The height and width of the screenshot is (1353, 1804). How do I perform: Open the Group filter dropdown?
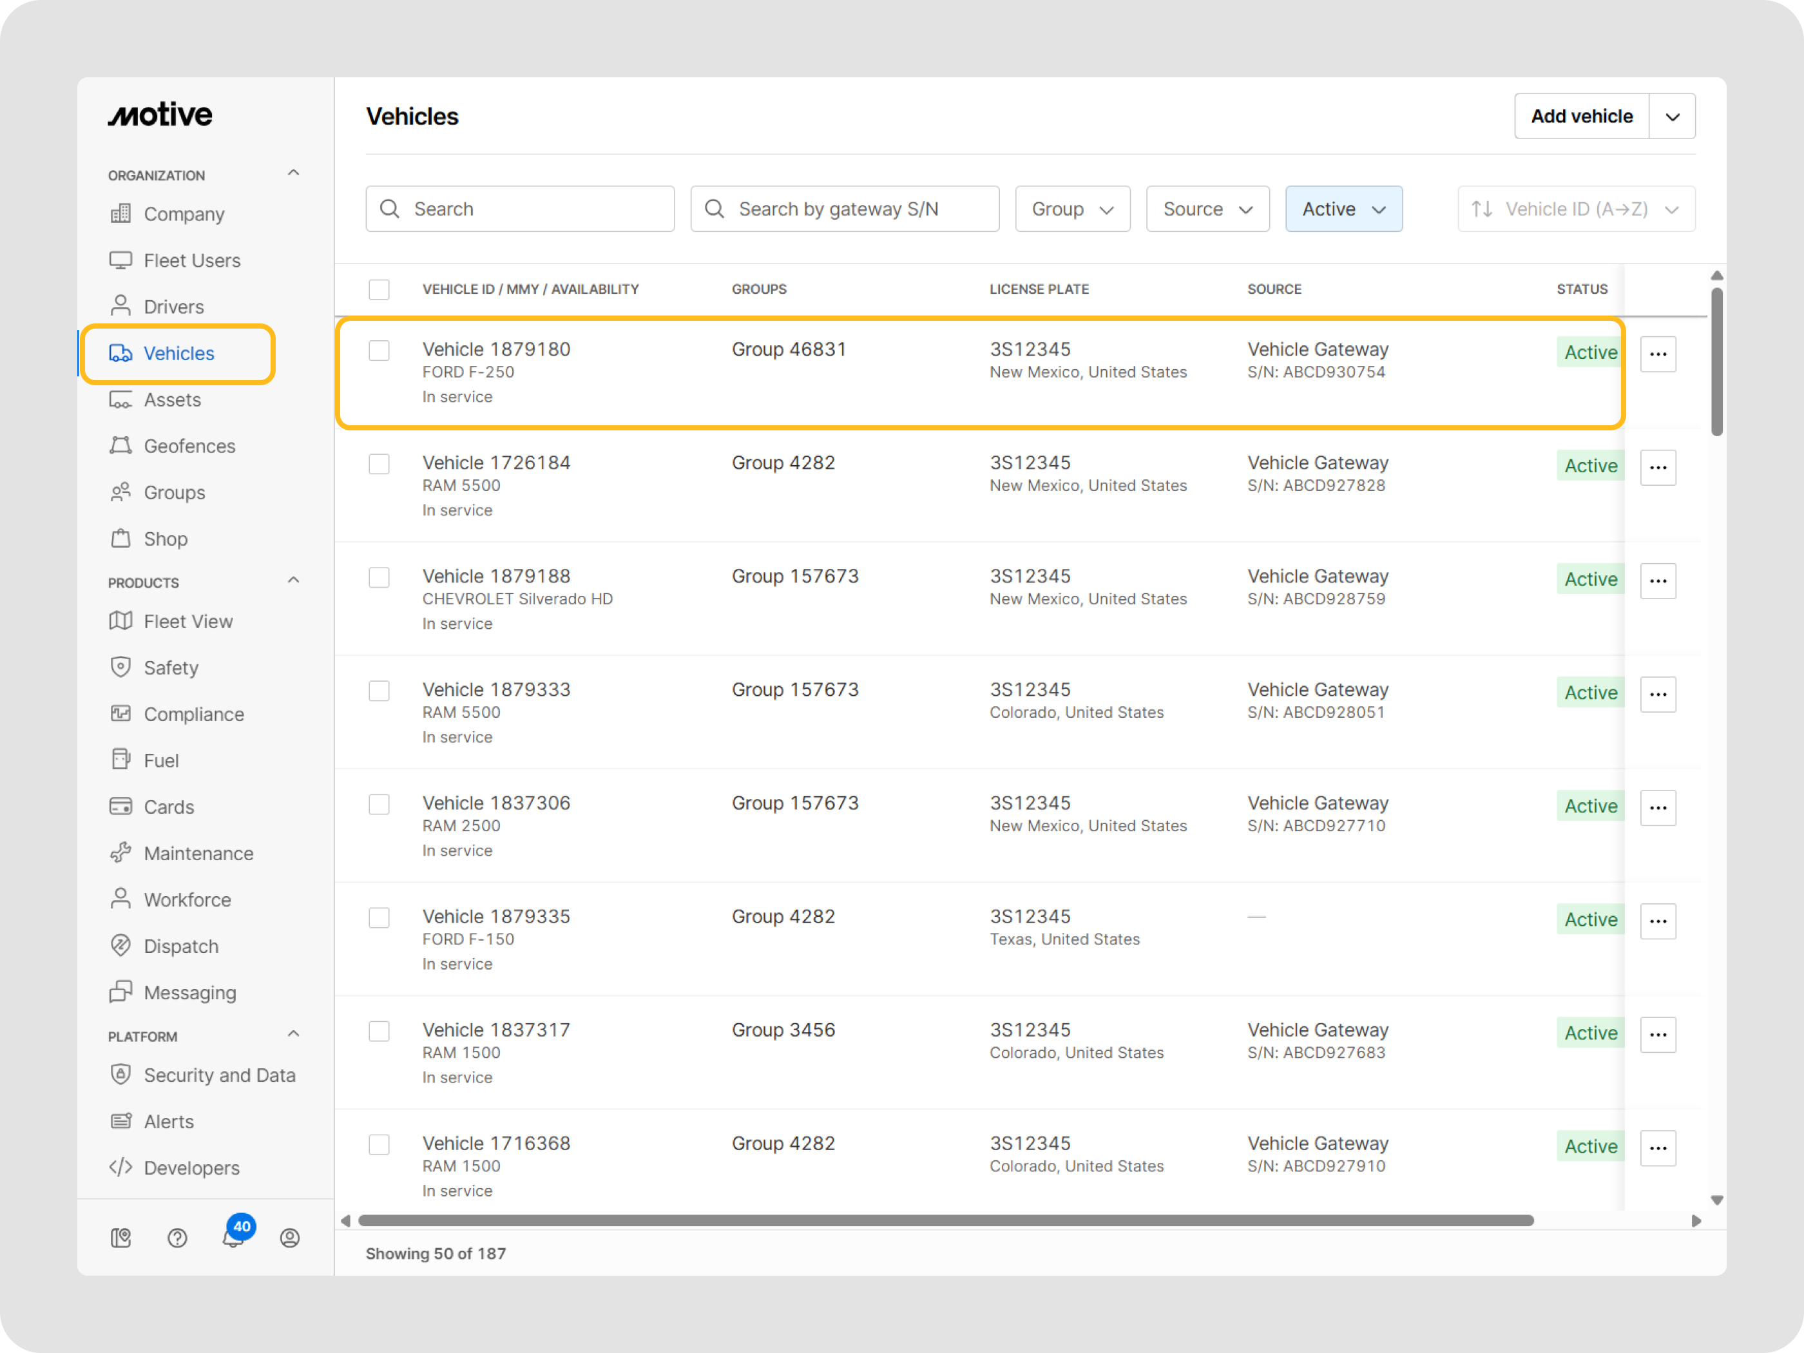pyautogui.click(x=1071, y=209)
